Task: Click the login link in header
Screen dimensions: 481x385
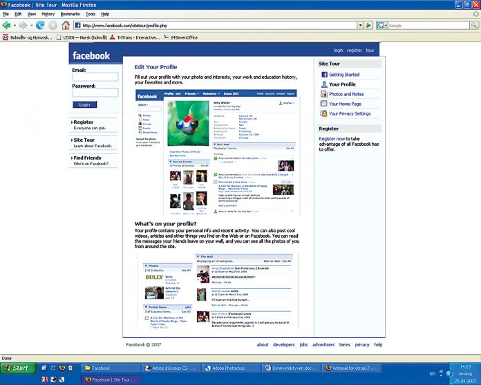Action: [339, 50]
